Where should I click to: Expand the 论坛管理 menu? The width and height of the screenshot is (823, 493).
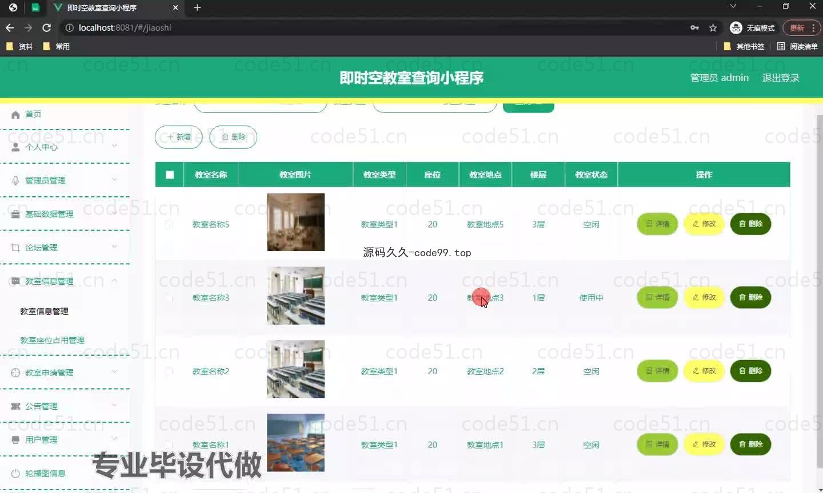pyautogui.click(x=65, y=248)
